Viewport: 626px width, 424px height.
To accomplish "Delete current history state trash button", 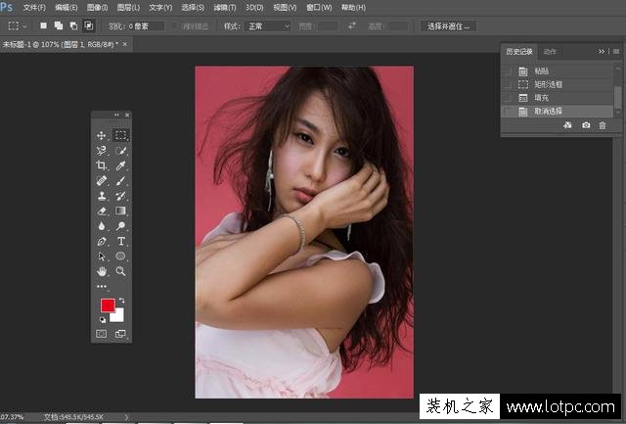I will (603, 125).
